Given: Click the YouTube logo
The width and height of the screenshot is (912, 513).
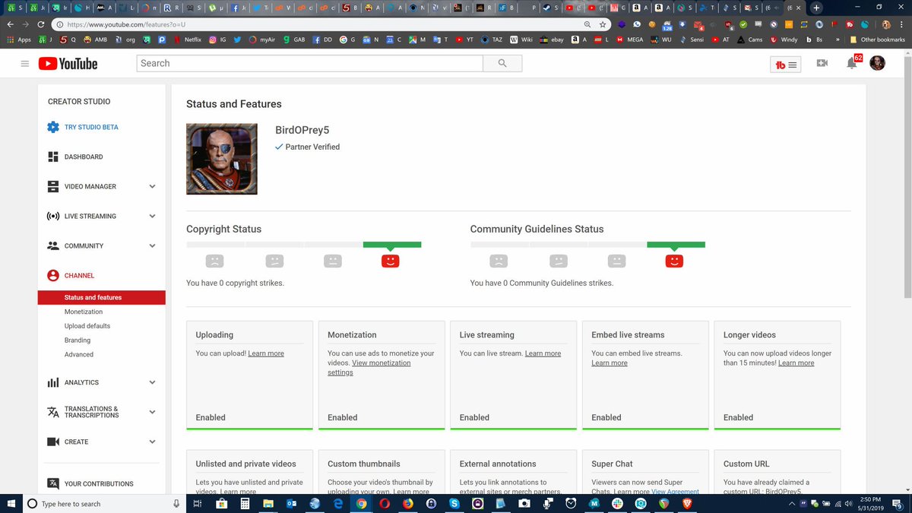Looking at the screenshot, I should point(68,64).
